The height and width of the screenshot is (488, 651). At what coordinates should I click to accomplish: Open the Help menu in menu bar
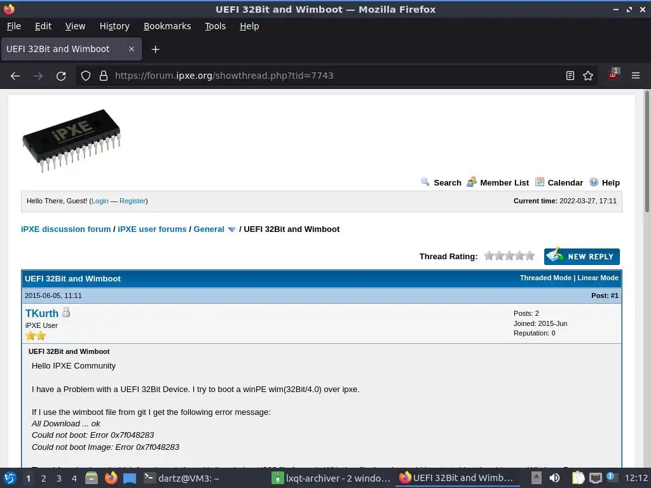pos(249,26)
